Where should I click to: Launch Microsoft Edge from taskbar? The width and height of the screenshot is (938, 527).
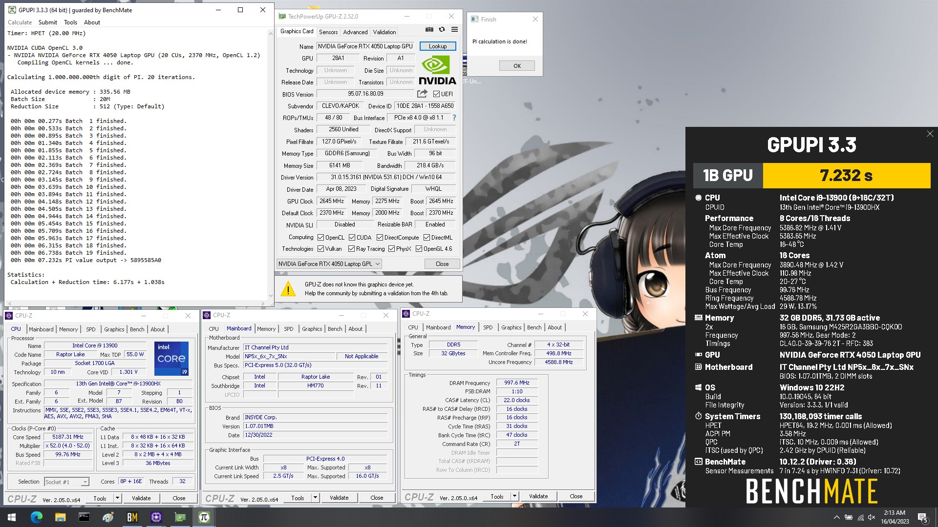[x=37, y=517]
